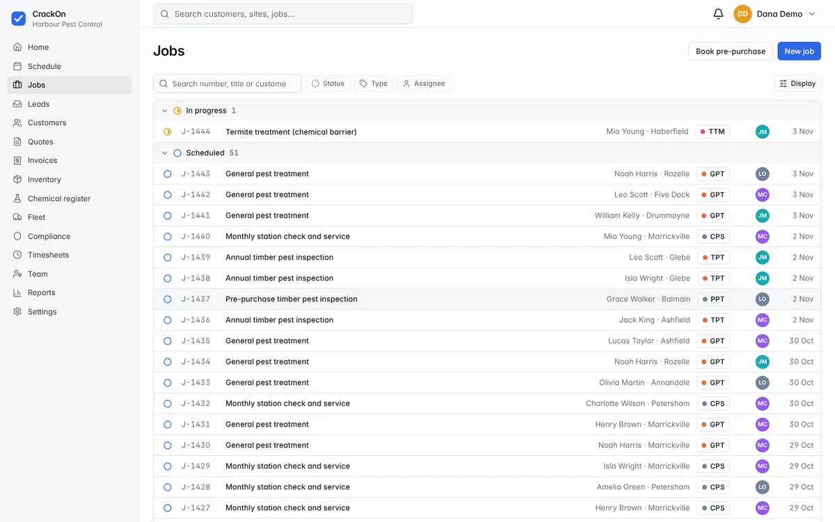Click CPS badge on J-1432

pyautogui.click(x=713, y=404)
